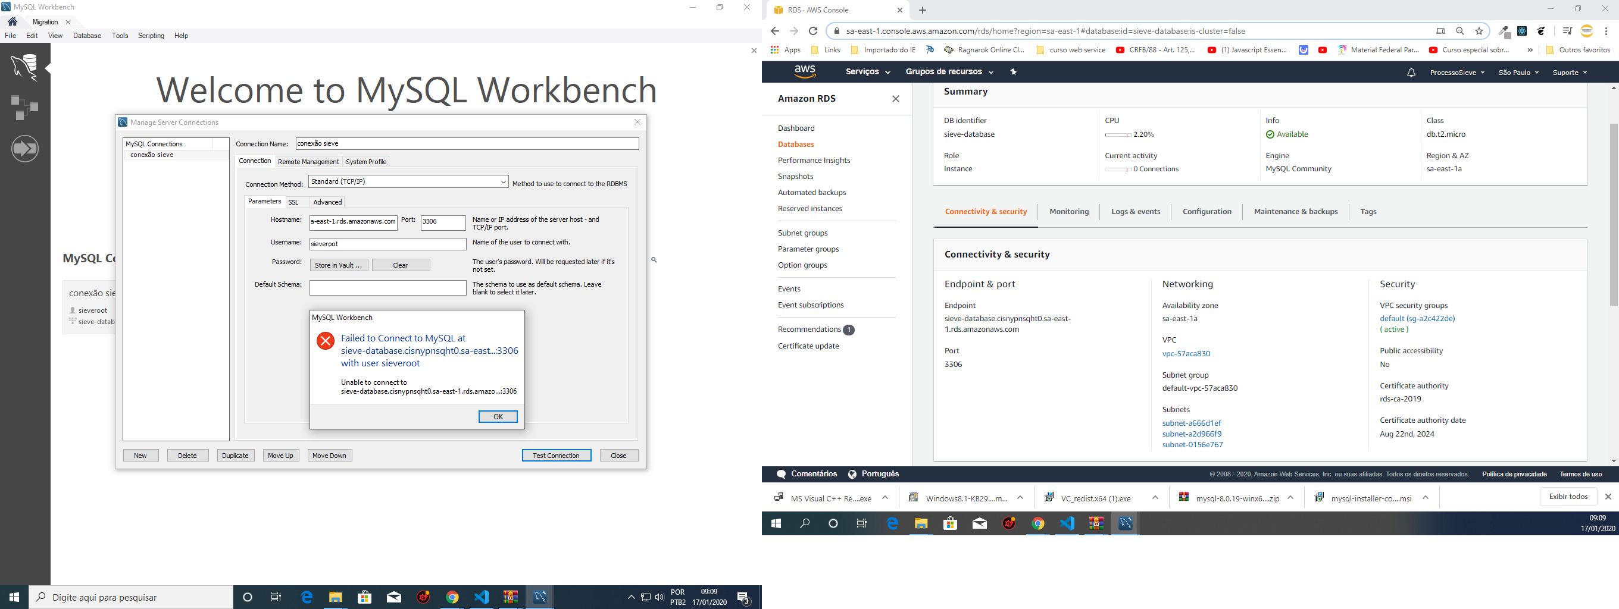
Task: Open Chrome zoom magnifier in address bar
Action: coord(1460,31)
